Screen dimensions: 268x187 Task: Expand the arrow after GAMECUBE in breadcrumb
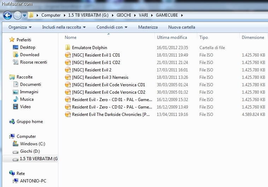(x=182, y=16)
